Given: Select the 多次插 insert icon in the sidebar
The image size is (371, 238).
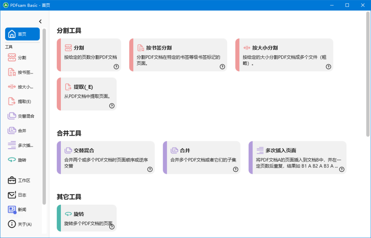Looking at the screenshot, I should pyautogui.click(x=12, y=145).
